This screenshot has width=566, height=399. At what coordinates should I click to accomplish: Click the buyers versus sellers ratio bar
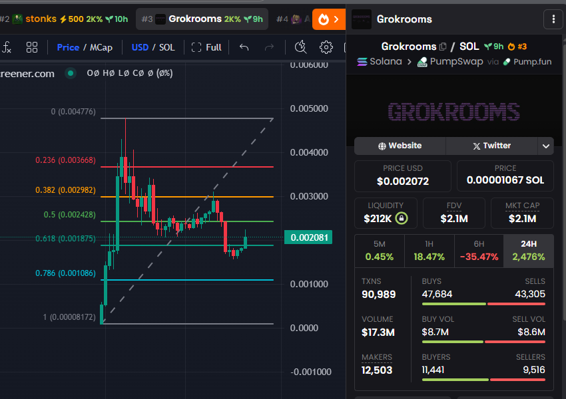(x=483, y=380)
